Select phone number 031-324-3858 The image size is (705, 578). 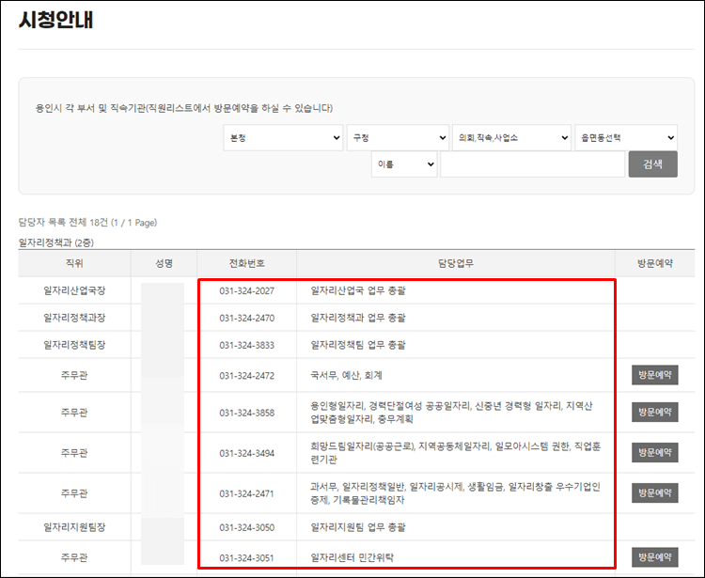(x=247, y=413)
